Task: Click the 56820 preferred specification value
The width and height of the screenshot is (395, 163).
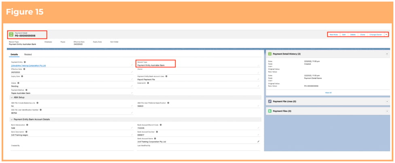Action: click(140, 106)
